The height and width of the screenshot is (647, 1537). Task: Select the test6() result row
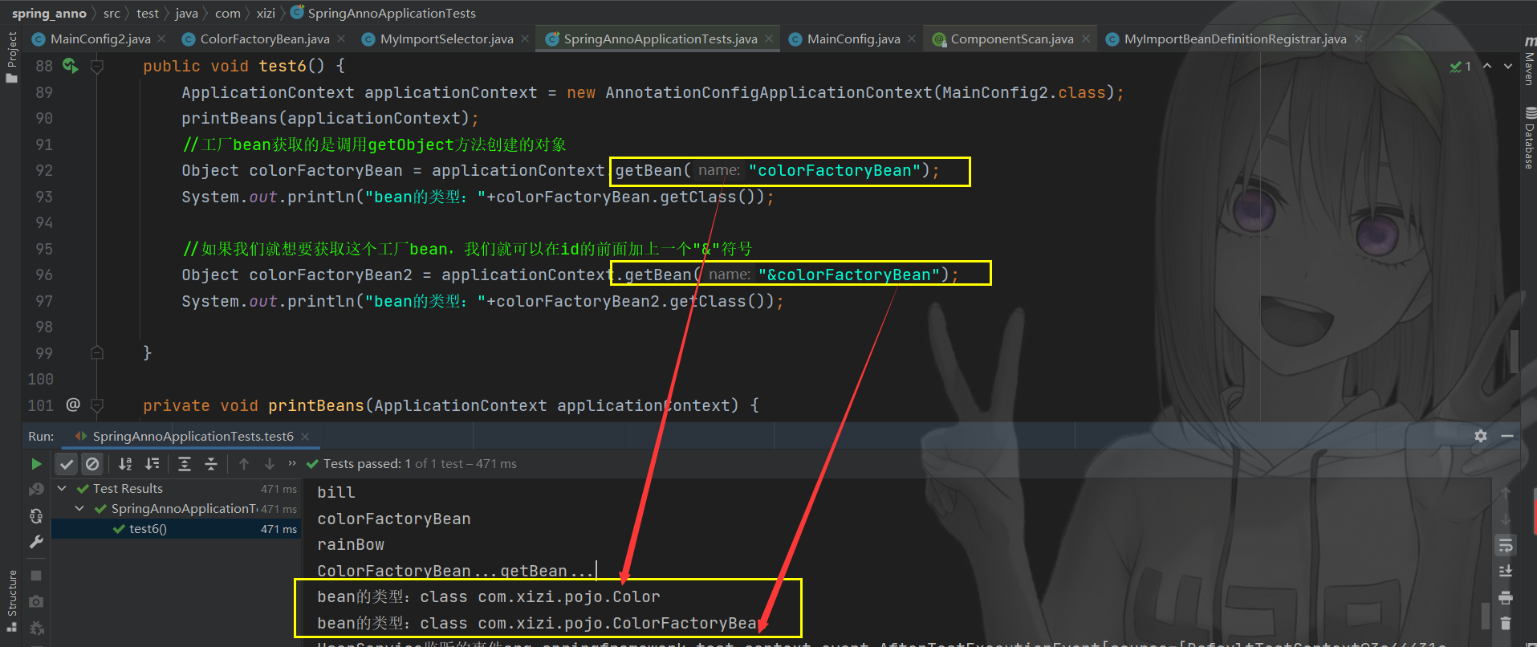pyautogui.click(x=175, y=529)
